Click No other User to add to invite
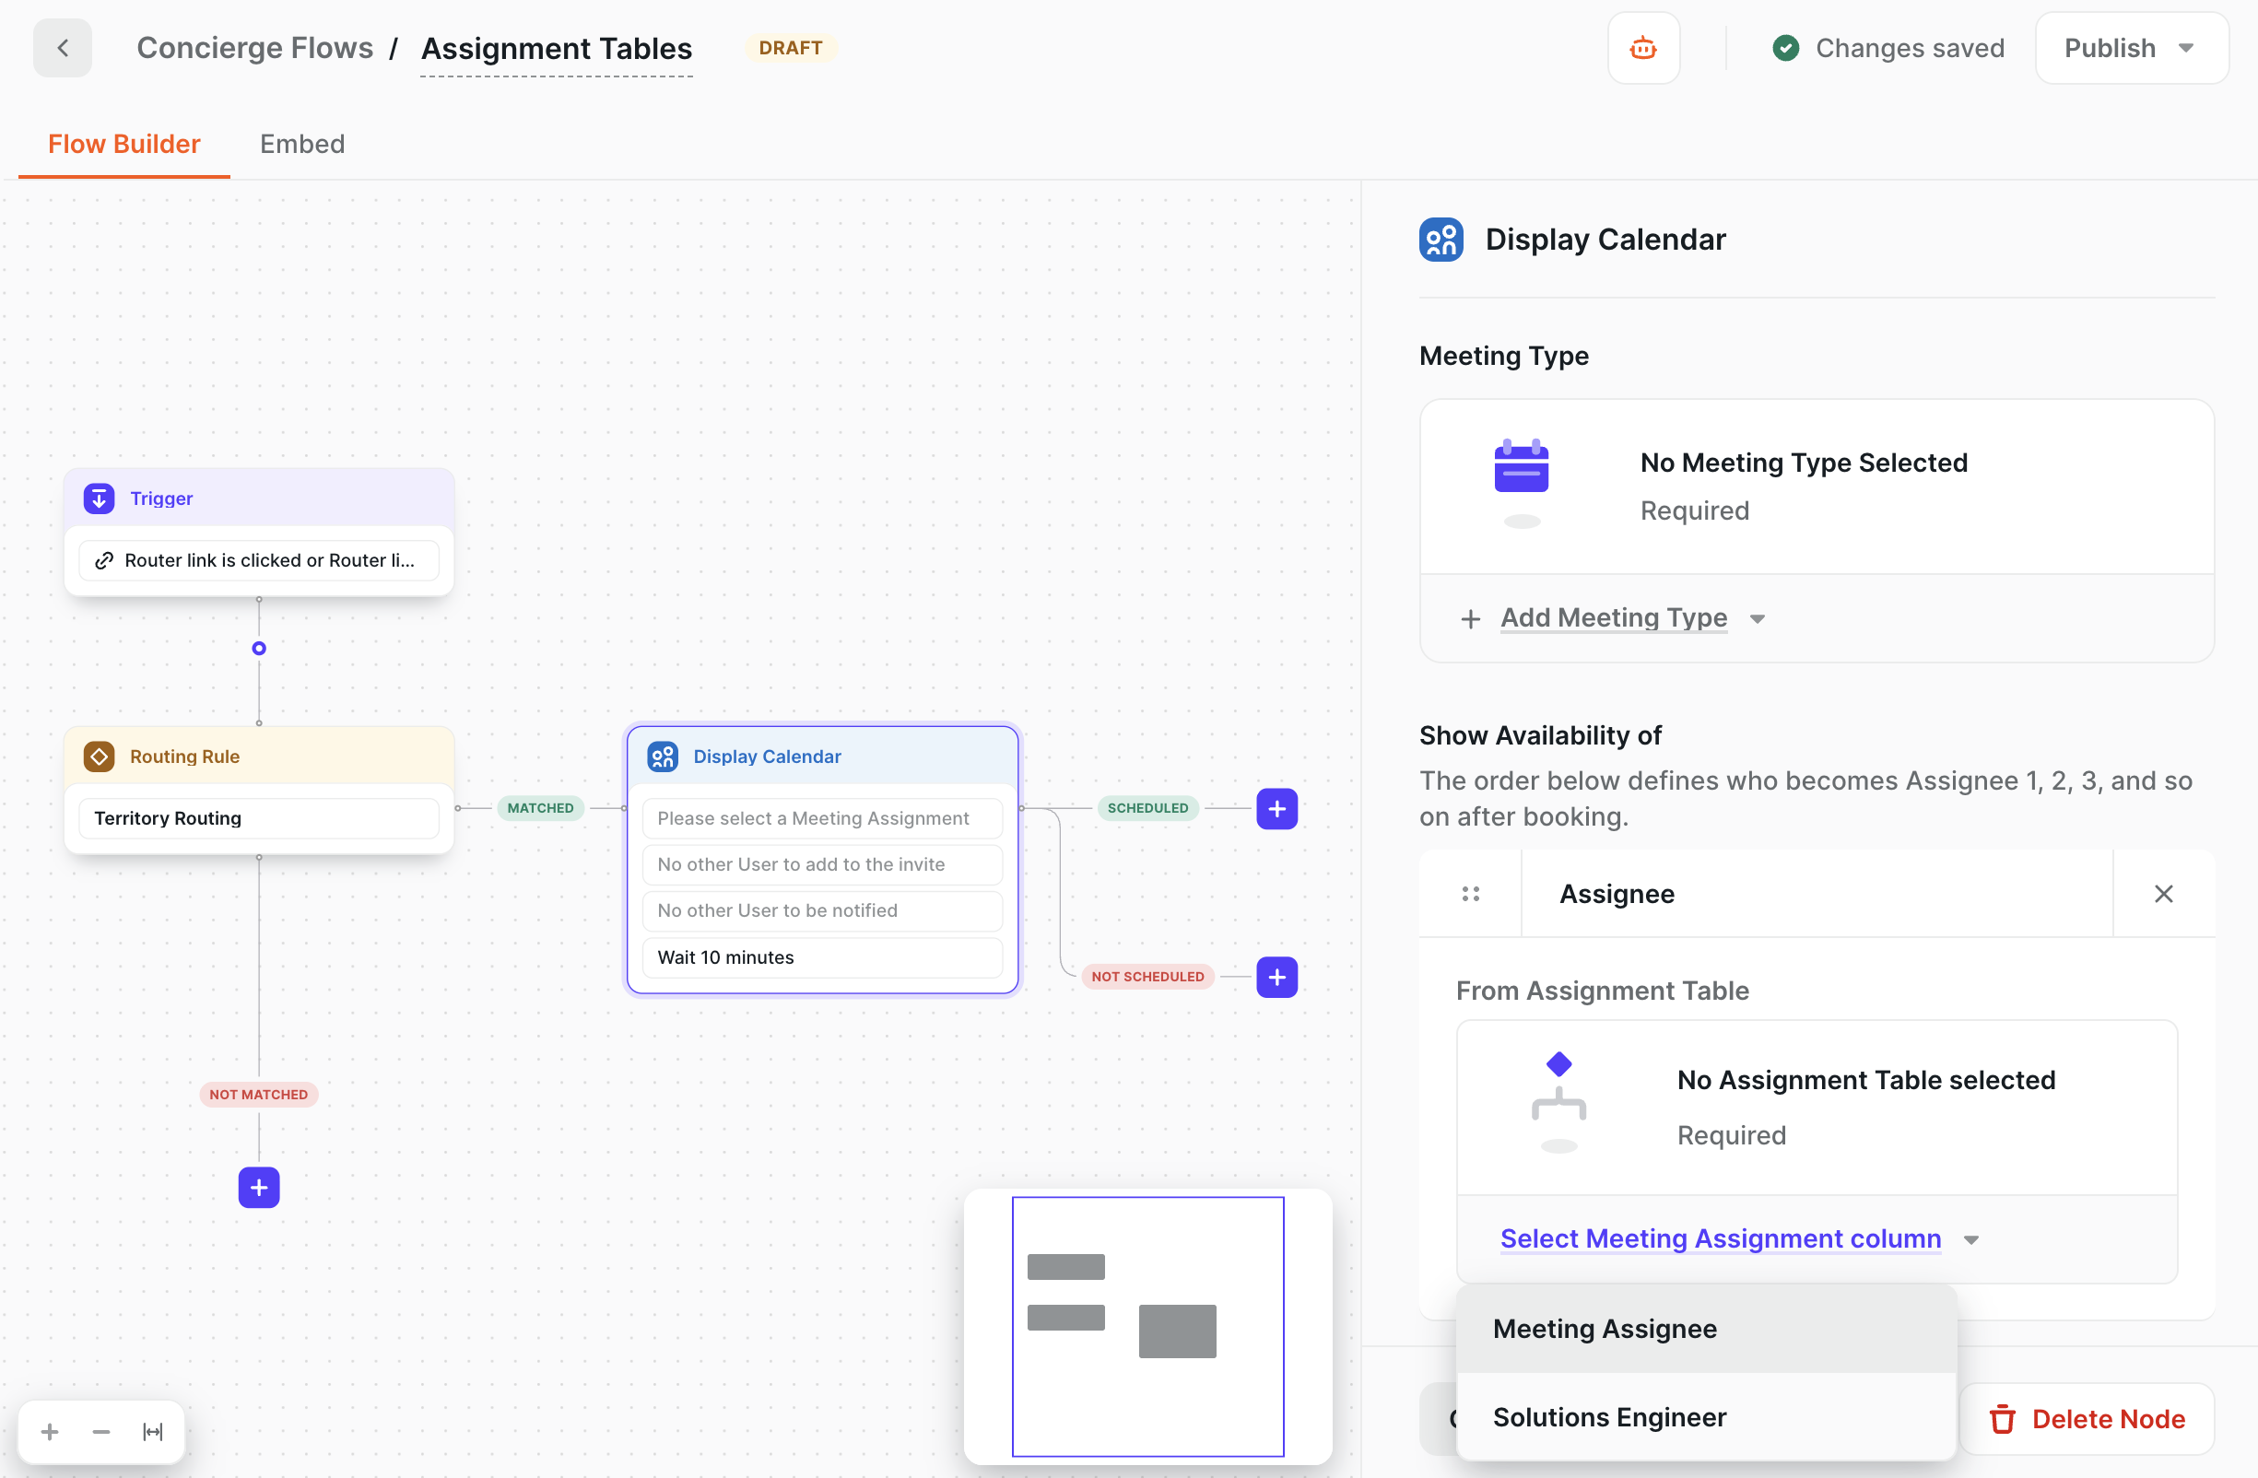The height and width of the screenshot is (1478, 2258). [822, 864]
